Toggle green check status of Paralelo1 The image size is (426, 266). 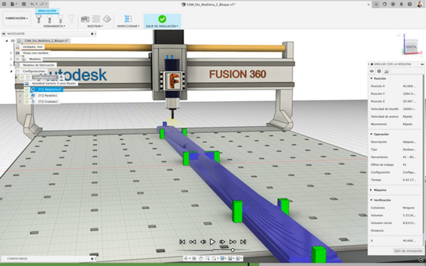(26, 95)
